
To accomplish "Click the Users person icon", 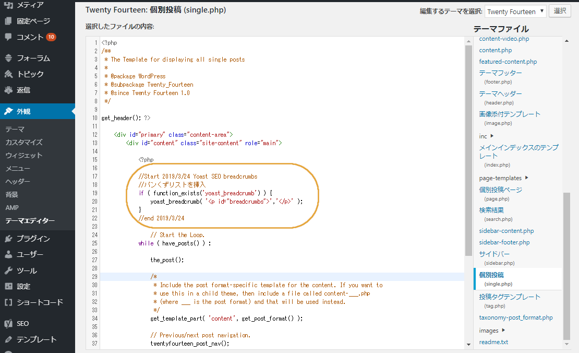I will click(8, 255).
